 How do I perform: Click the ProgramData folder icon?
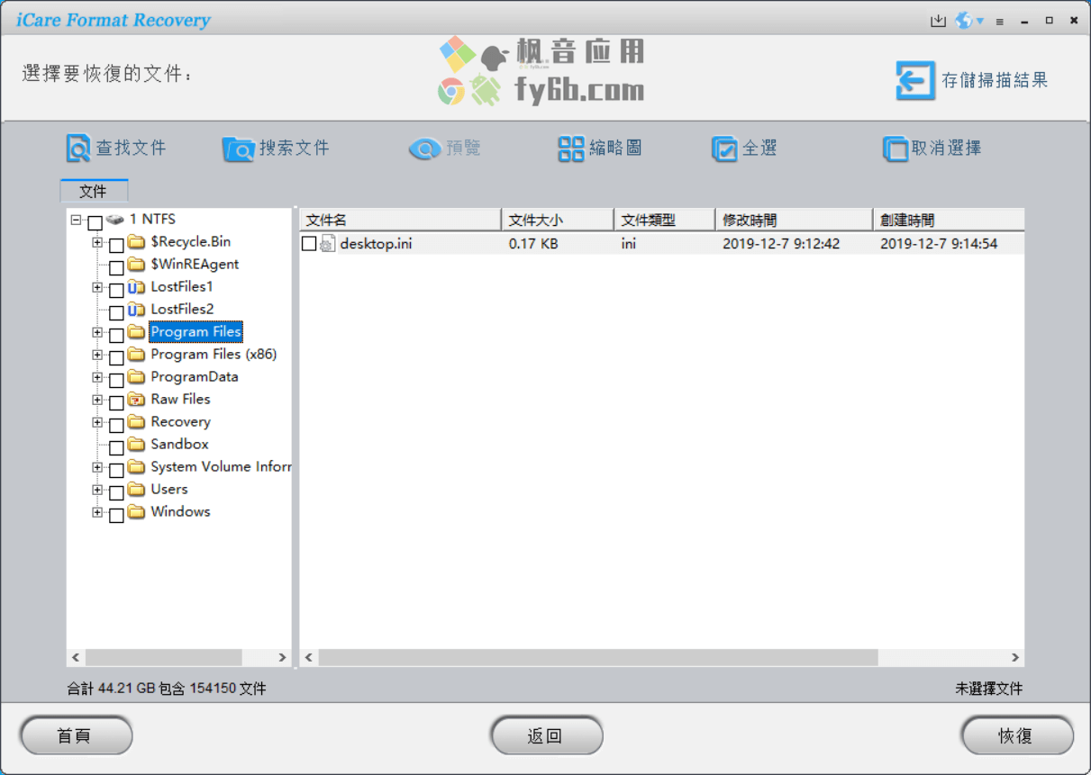click(x=136, y=377)
